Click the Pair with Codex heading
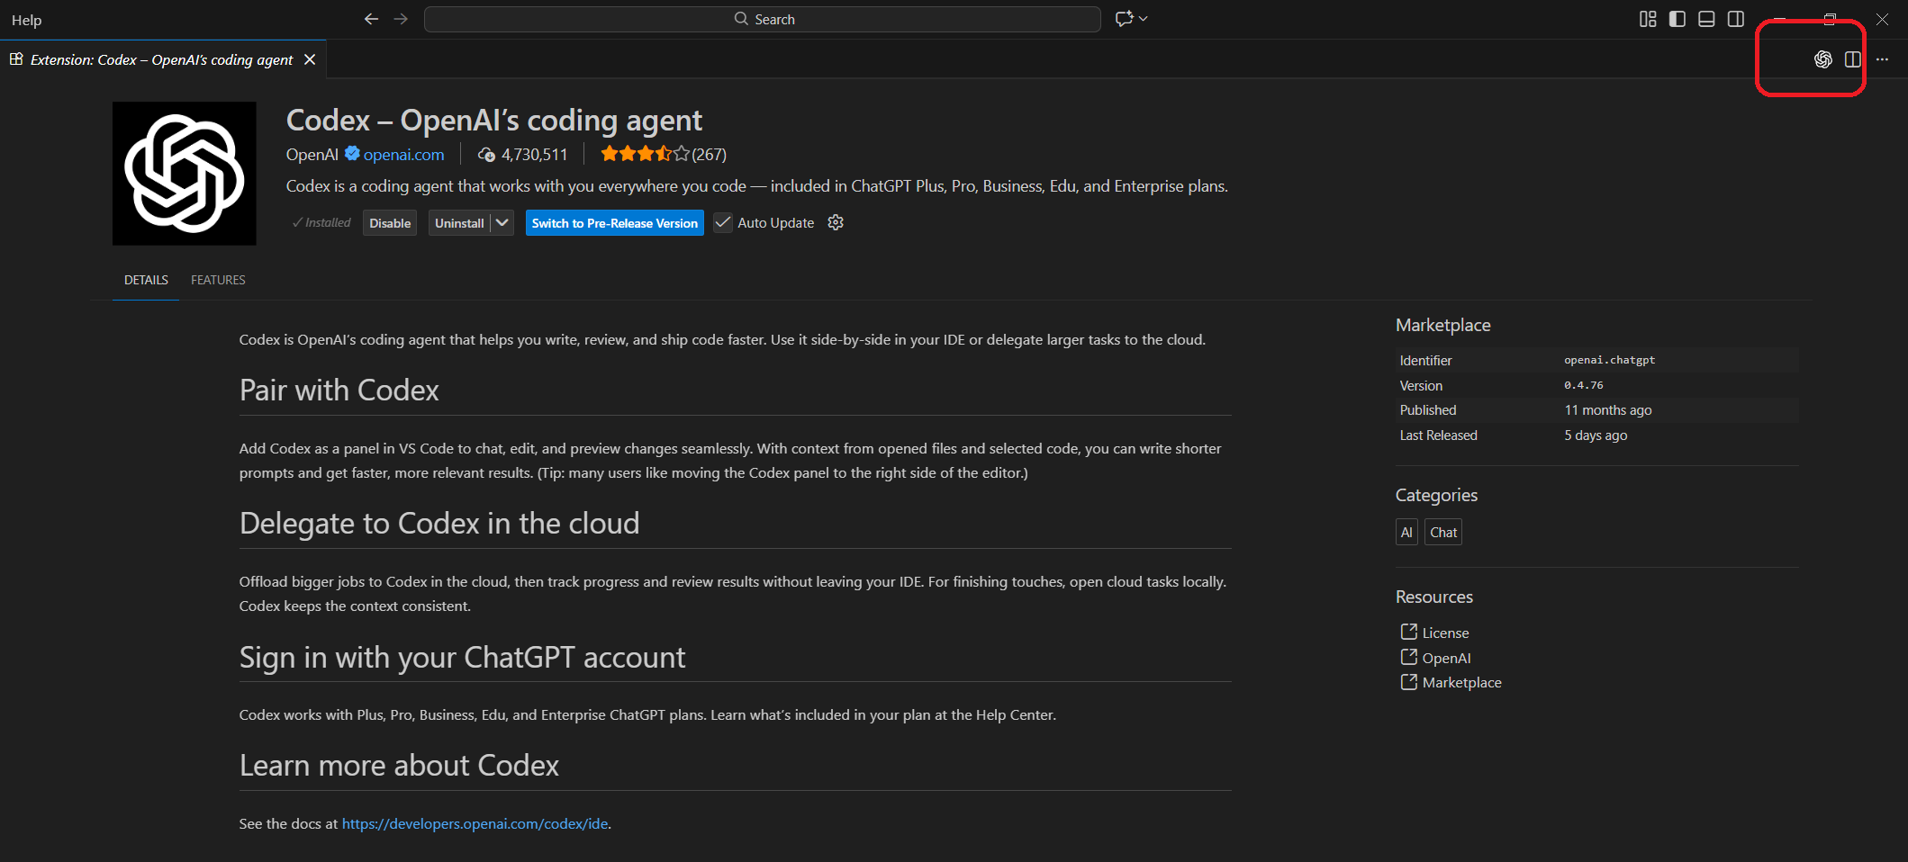 339,390
